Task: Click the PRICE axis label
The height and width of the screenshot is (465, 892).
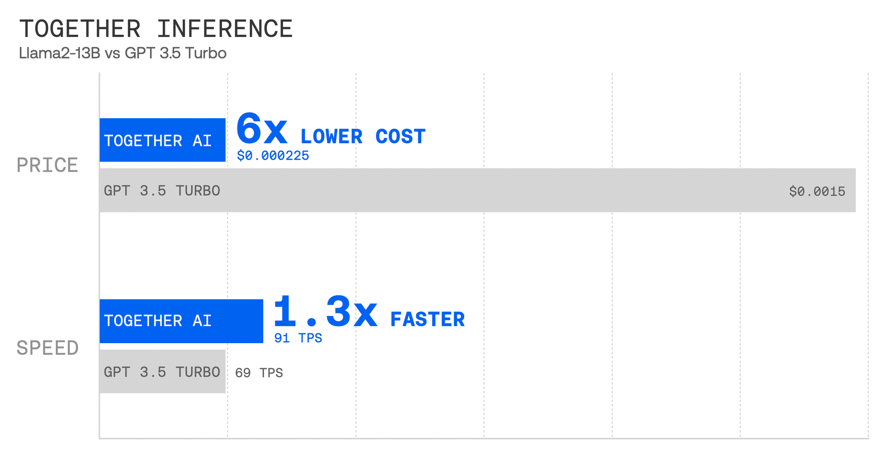Action: point(47,165)
